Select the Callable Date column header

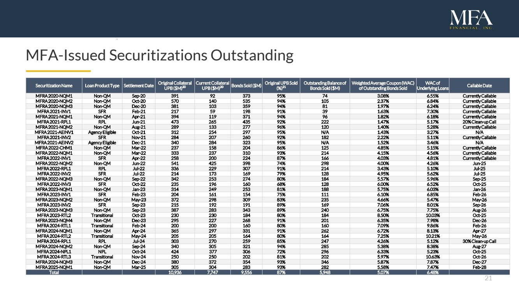[479, 85]
